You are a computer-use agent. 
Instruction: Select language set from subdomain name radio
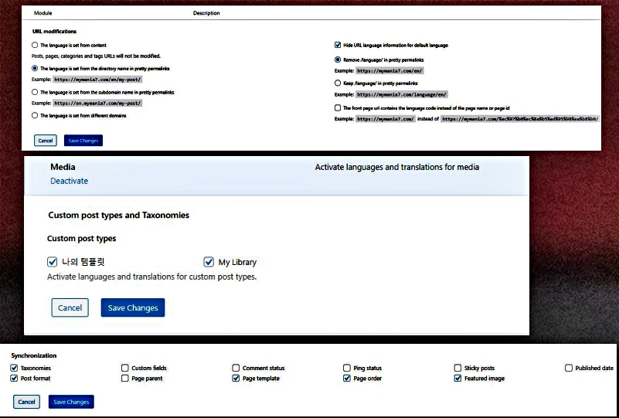35,93
